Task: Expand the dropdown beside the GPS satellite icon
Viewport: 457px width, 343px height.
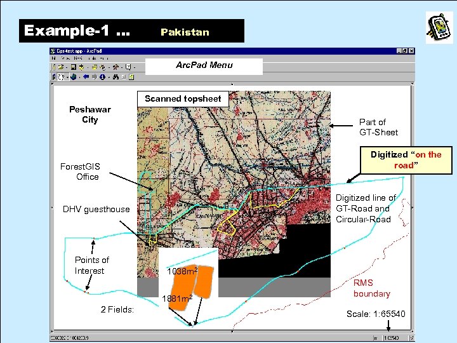Action: point(109,68)
